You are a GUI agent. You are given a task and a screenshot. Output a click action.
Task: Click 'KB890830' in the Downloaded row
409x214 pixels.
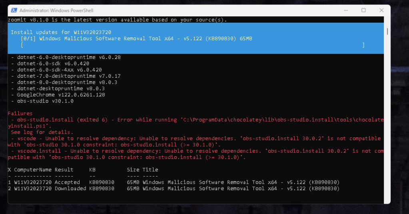click(x=102, y=188)
